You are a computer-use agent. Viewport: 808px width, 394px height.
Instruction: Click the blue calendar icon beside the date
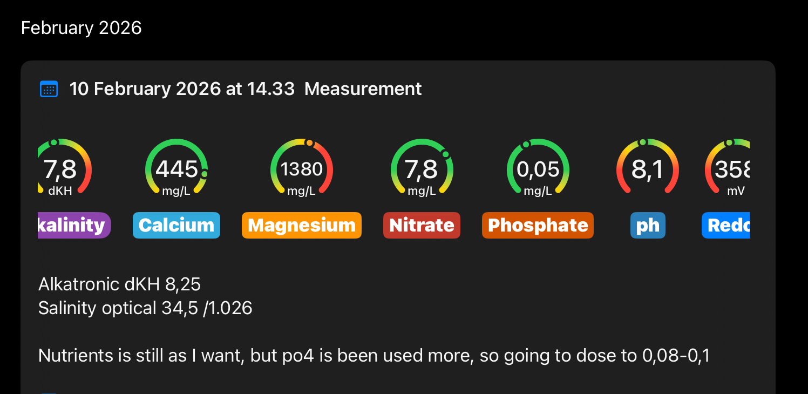(x=49, y=89)
